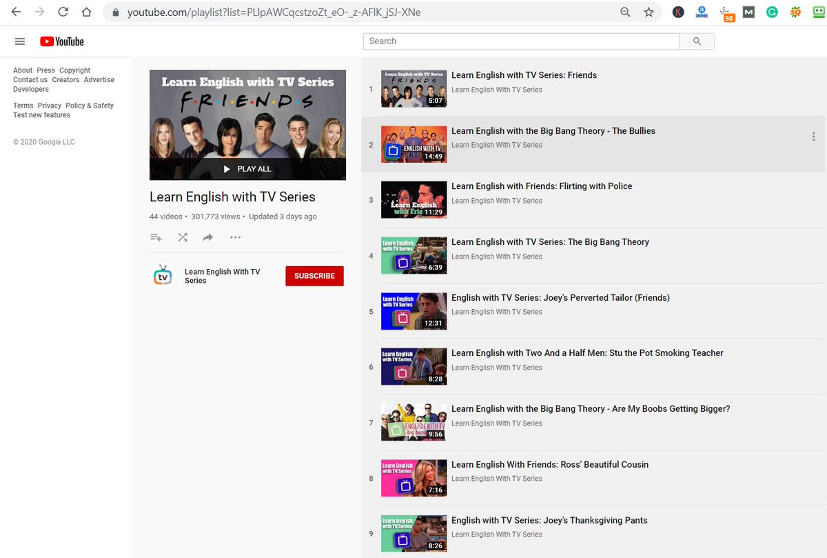Subscribe to Learn English With TV Series

tap(314, 276)
